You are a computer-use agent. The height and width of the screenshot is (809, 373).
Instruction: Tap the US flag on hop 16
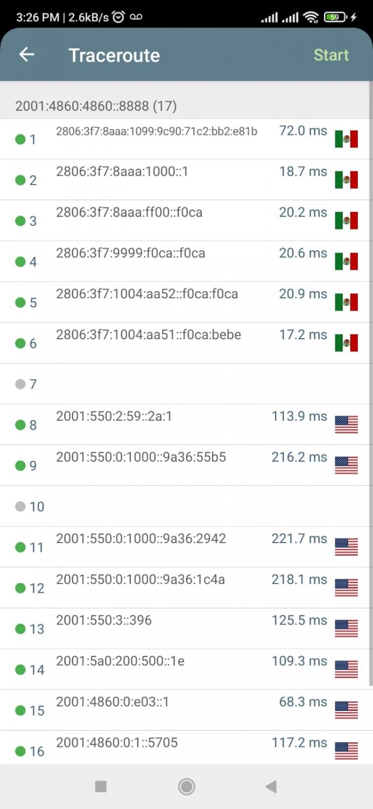point(346,751)
